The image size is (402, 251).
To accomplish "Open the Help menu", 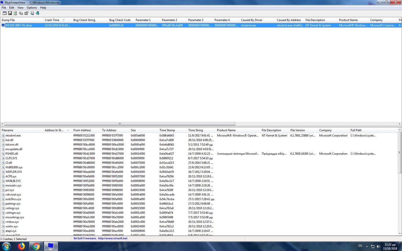I will 43,8.
